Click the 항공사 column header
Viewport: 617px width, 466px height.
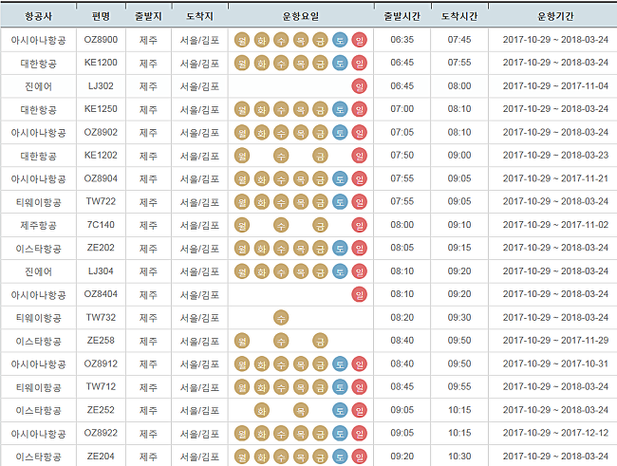[x=38, y=16]
